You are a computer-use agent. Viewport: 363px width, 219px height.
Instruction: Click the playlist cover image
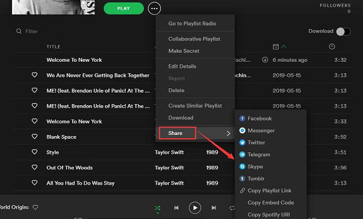tap(53, 7)
